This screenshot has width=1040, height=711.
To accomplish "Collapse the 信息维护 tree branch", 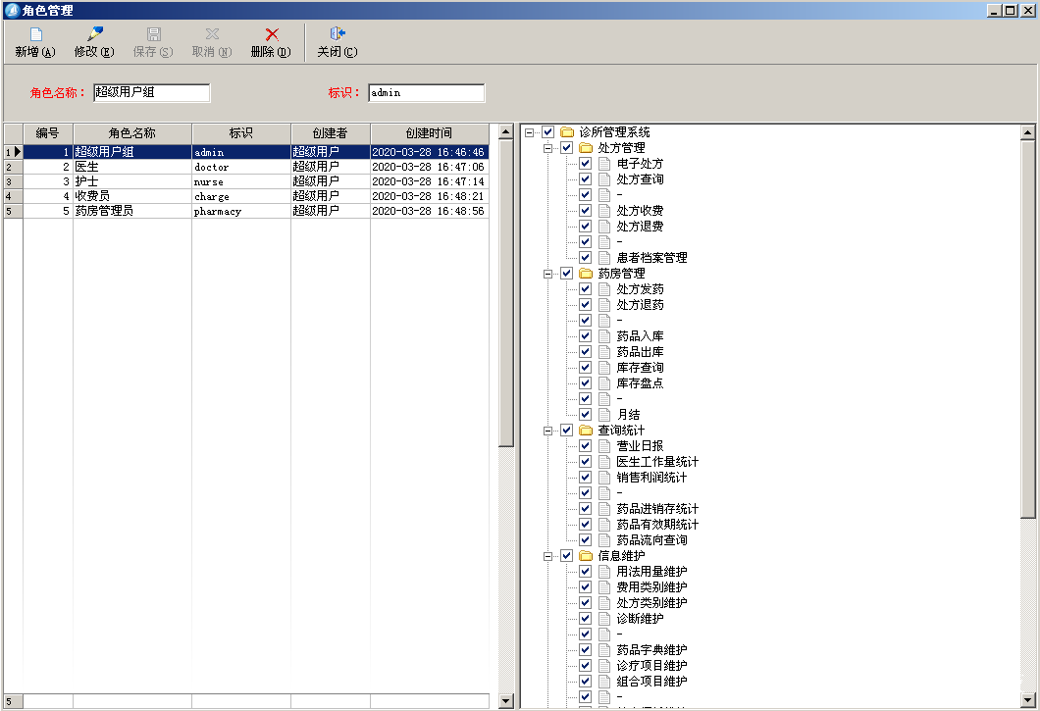I will pos(548,556).
